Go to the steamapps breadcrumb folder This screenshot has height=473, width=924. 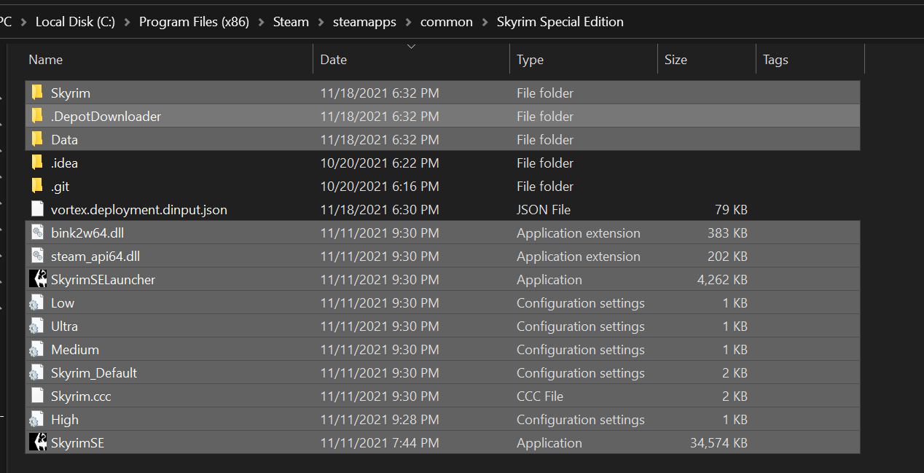(364, 22)
